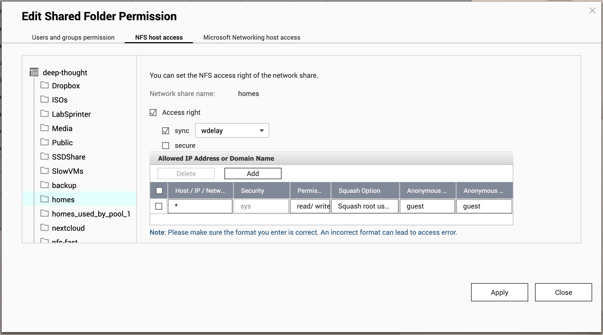Select the nextcloud folder icon
Image resolution: width=603 pixels, height=335 pixels.
click(45, 228)
